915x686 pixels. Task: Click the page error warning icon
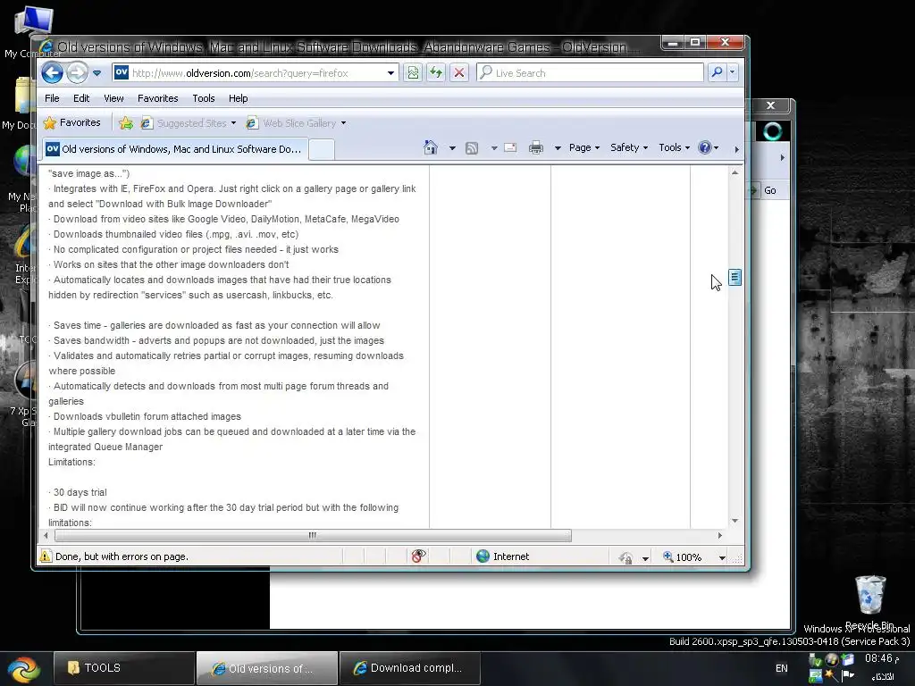tap(46, 556)
